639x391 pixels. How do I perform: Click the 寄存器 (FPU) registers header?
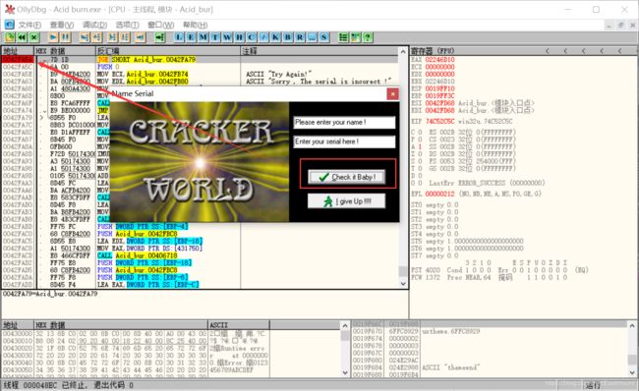[x=432, y=51]
